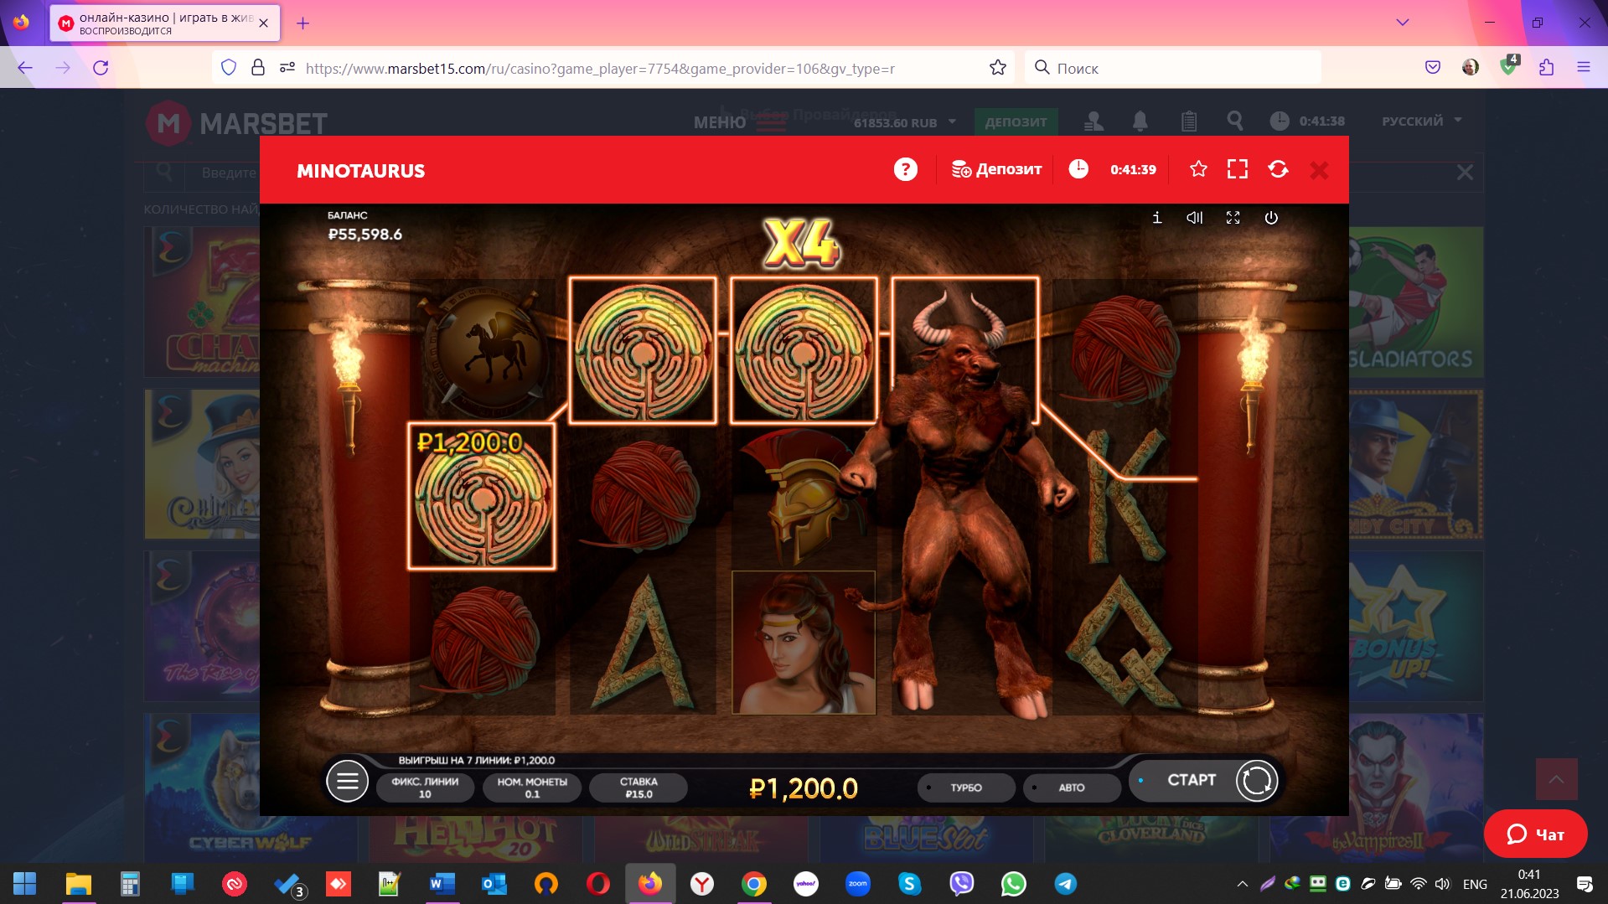Open the site МЕНЮ
Image resolution: width=1608 pixels, height=904 pixels.
tap(741, 122)
